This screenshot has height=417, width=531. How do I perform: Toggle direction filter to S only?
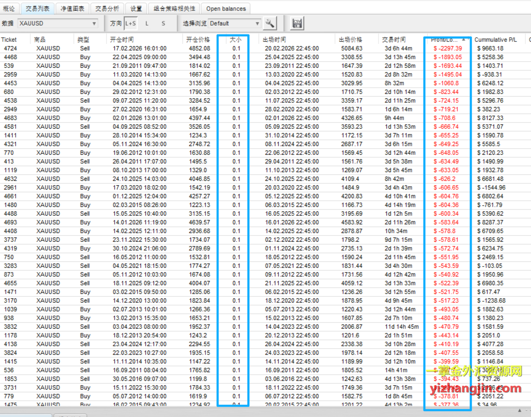(163, 23)
